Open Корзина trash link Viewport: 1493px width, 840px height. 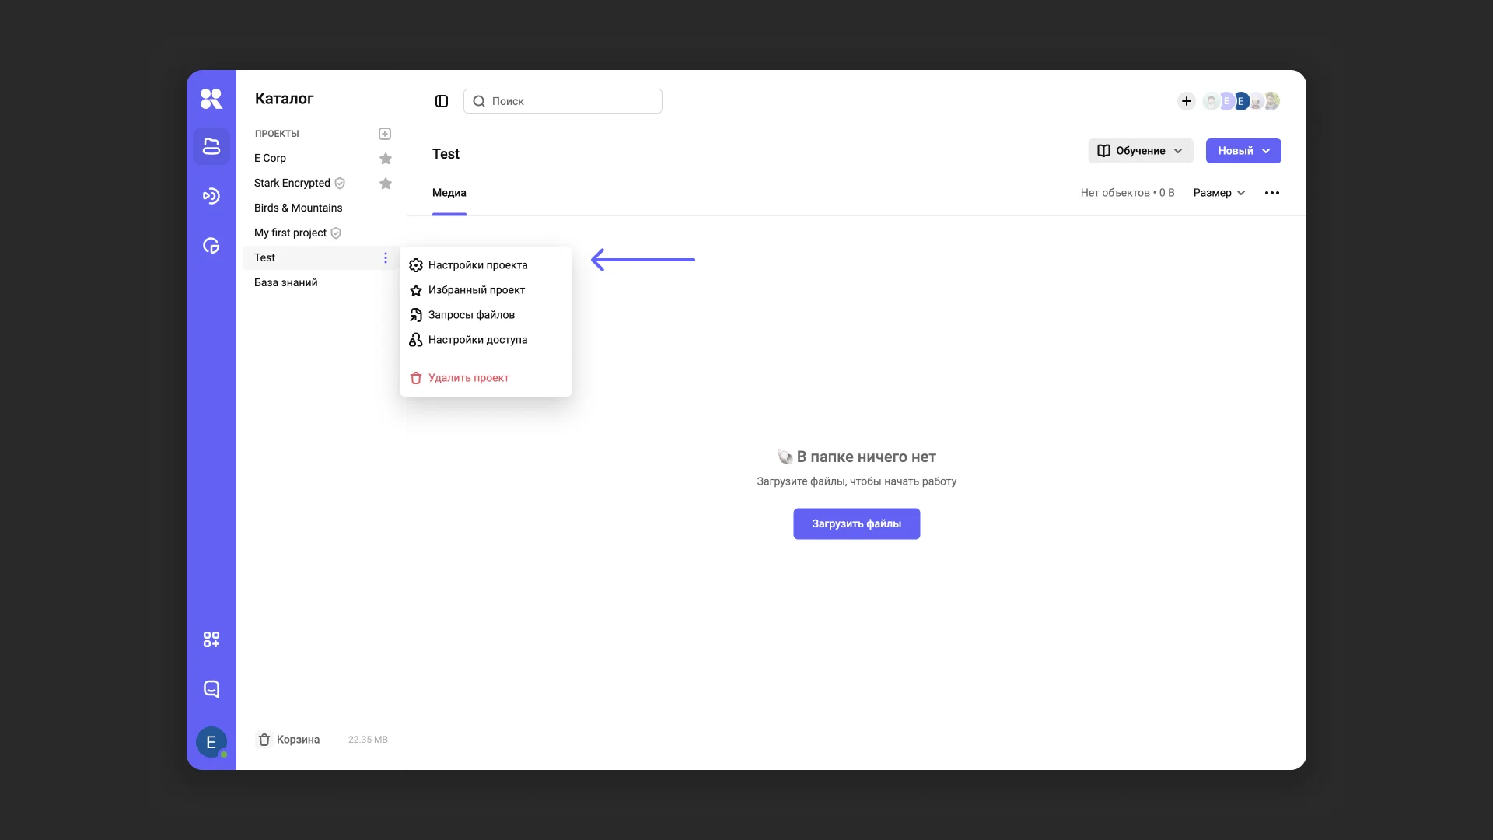point(298,740)
